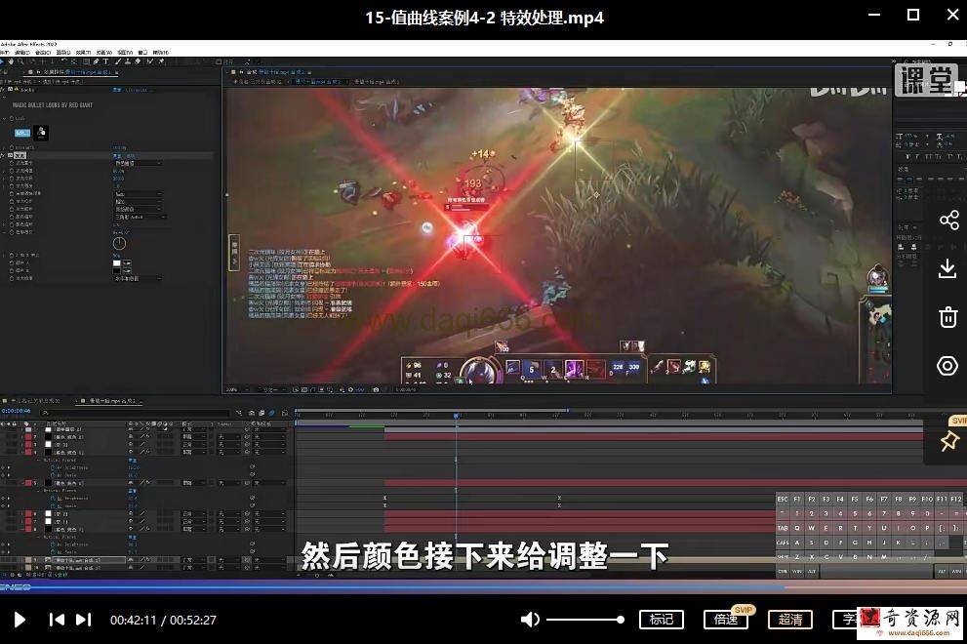Viewport: 967px width, 644px height.
Task: Seek along the video progress bar
Action: tap(484, 587)
